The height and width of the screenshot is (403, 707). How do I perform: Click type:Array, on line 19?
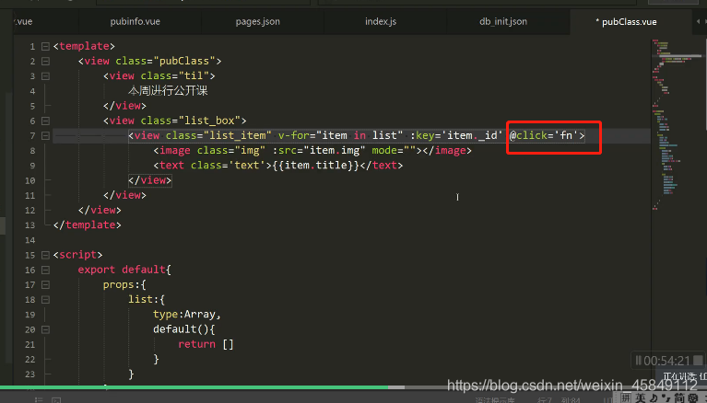[187, 315]
